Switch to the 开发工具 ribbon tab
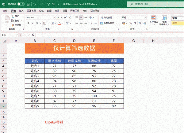The width and height of the screenshot is (184, 133). click(75, 11)
